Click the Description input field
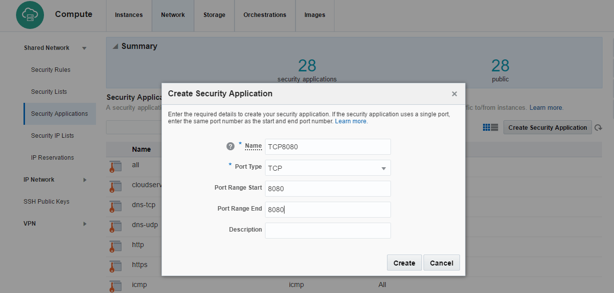This screenshot has width=614, height=293. click(327, 230)
